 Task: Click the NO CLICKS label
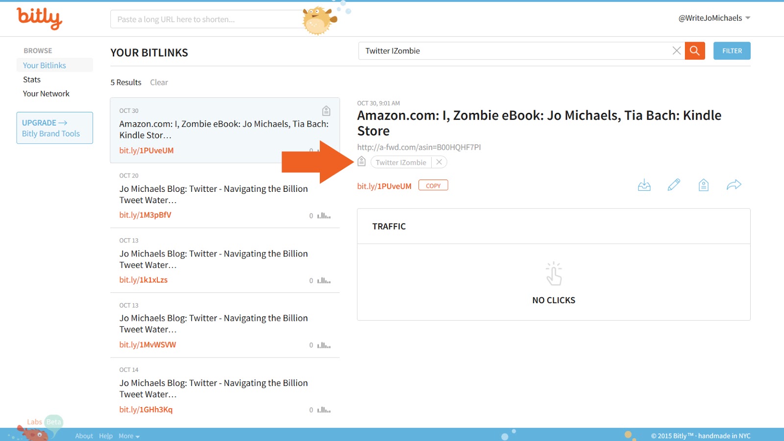[x=554, y=300]
